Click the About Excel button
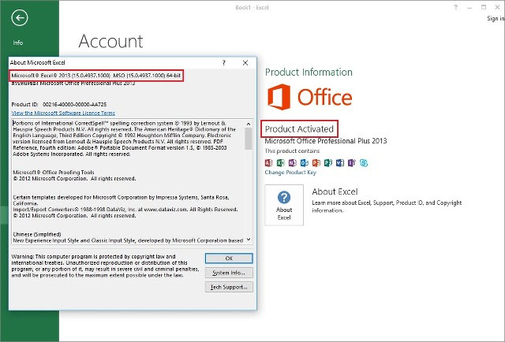This screenshot has height=342, width=505. [x=284, y=205]
